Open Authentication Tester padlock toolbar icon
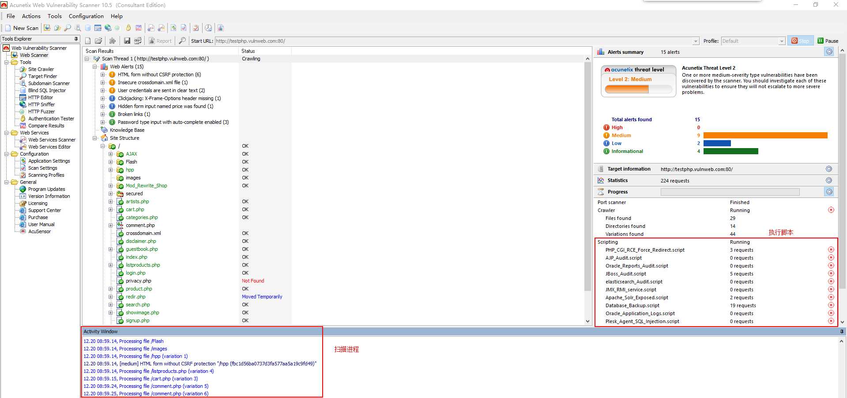 (x=128, y=28)
